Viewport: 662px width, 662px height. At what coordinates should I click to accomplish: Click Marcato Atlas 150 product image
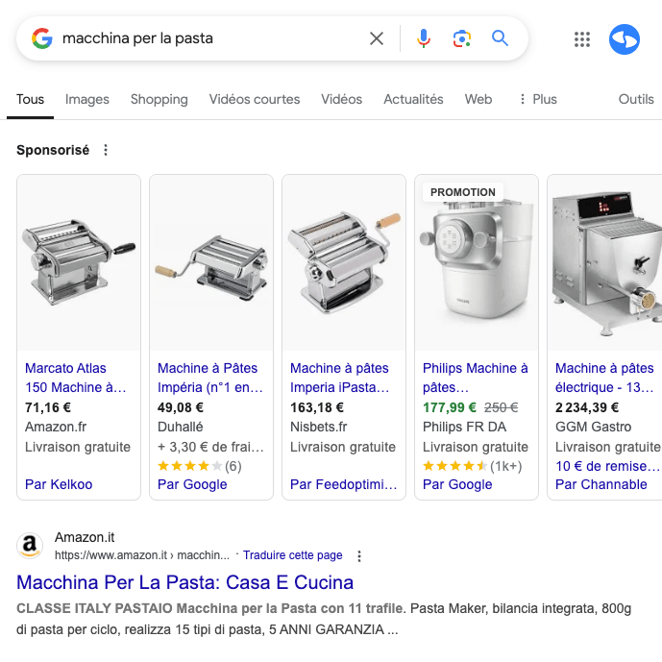(79, 262)
